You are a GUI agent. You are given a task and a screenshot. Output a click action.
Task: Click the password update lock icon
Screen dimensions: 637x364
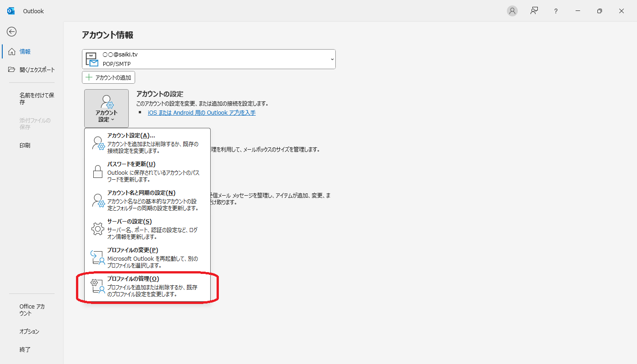point(98,172)
